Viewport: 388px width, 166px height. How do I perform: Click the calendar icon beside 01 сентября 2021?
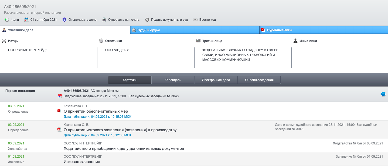pos(26,20)
